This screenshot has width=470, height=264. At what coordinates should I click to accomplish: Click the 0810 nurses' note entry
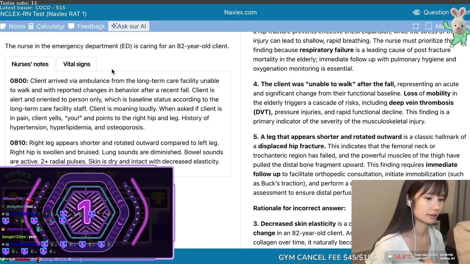[x=116, y=152]
